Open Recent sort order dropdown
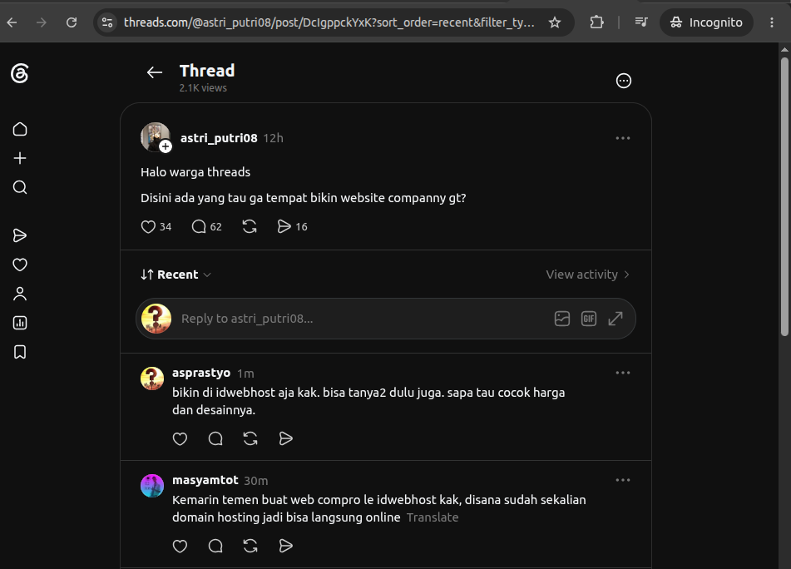Image resolution: width=791 pixels, height=569 pixels. (x=176, y=275)
